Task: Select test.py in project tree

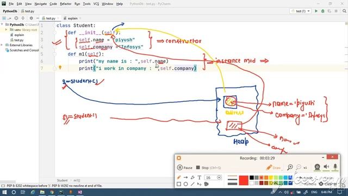Action: 18,40
